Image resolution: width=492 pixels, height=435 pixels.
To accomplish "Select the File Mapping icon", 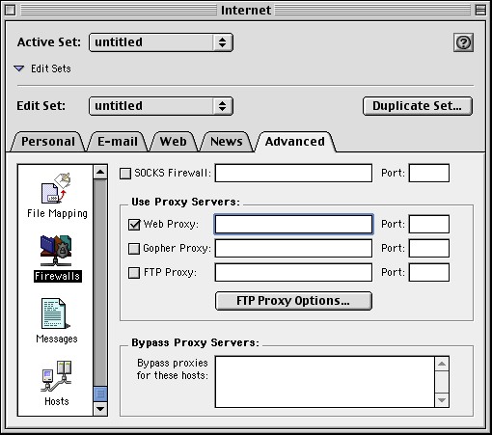I will 57,196.
